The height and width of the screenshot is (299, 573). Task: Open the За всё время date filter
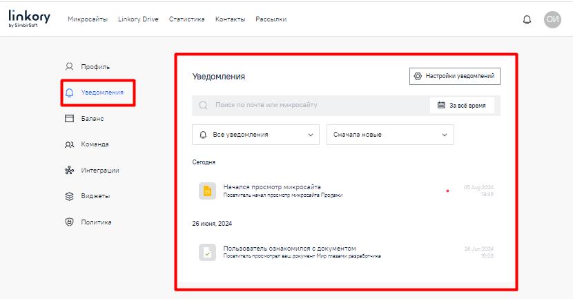463,105
